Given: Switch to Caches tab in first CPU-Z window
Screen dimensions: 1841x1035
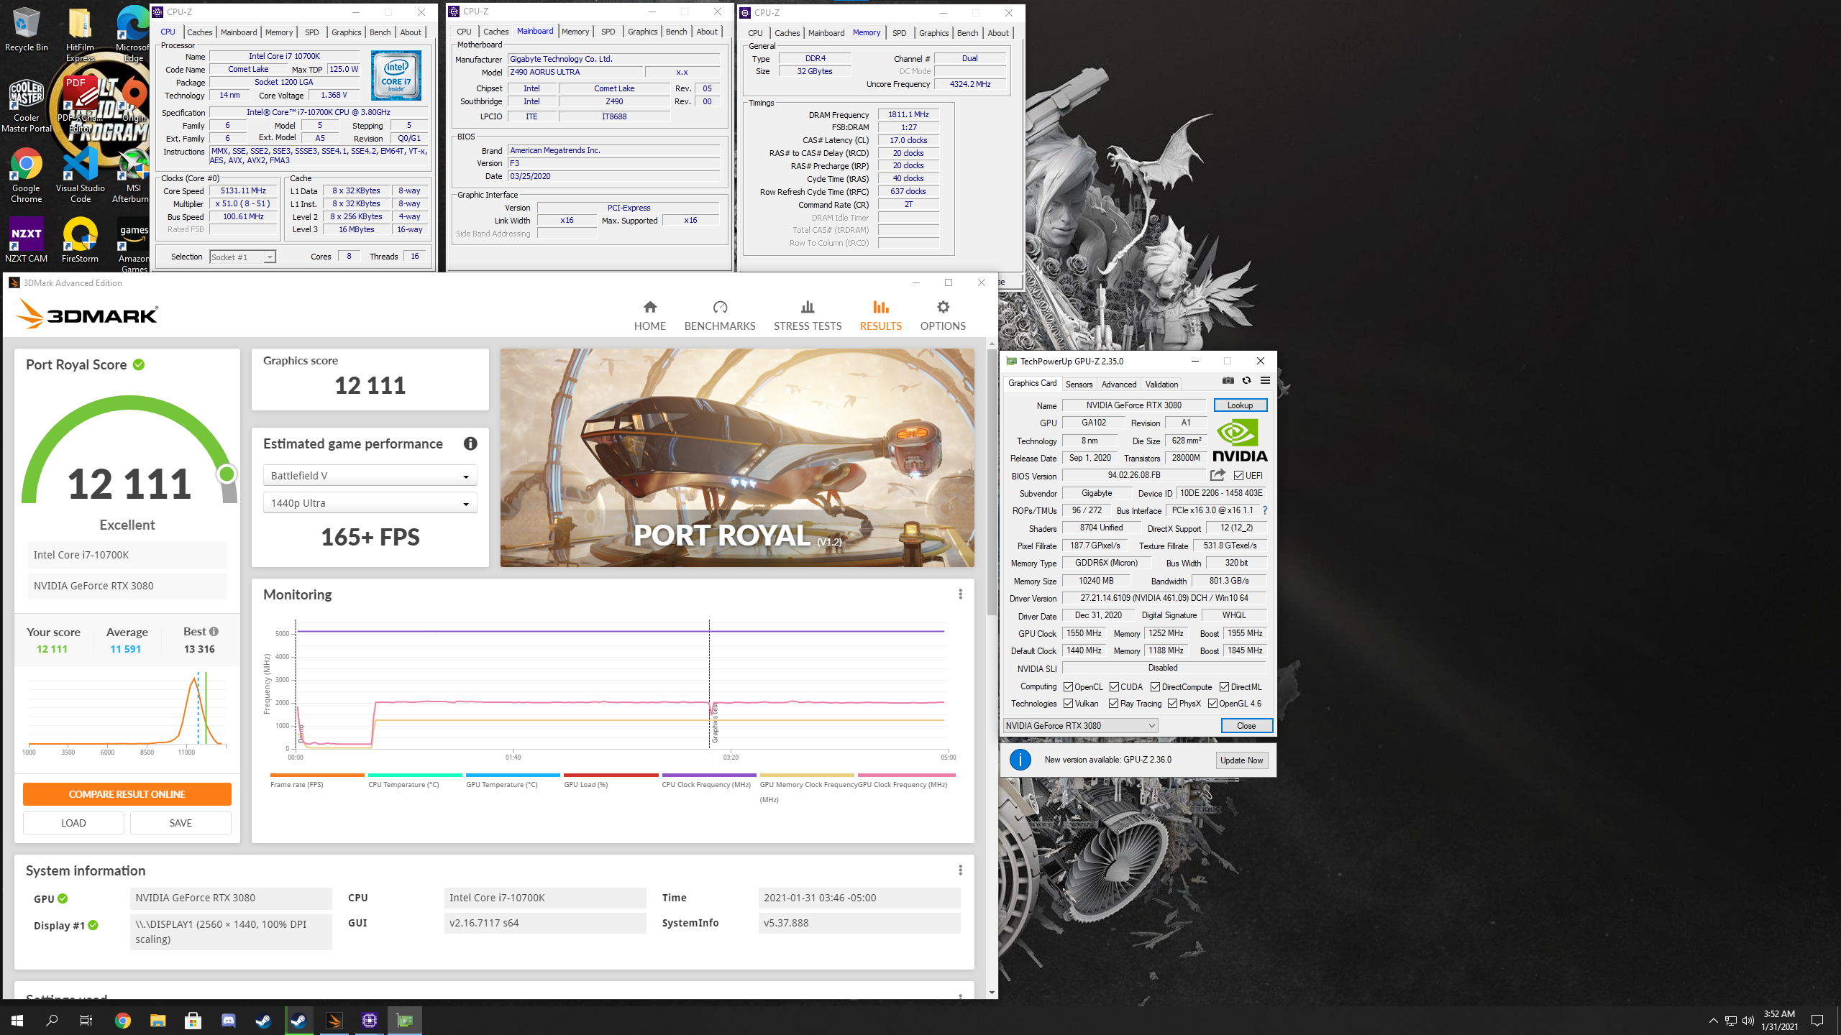Looking at the screenshot, I should tap(199, 32).
